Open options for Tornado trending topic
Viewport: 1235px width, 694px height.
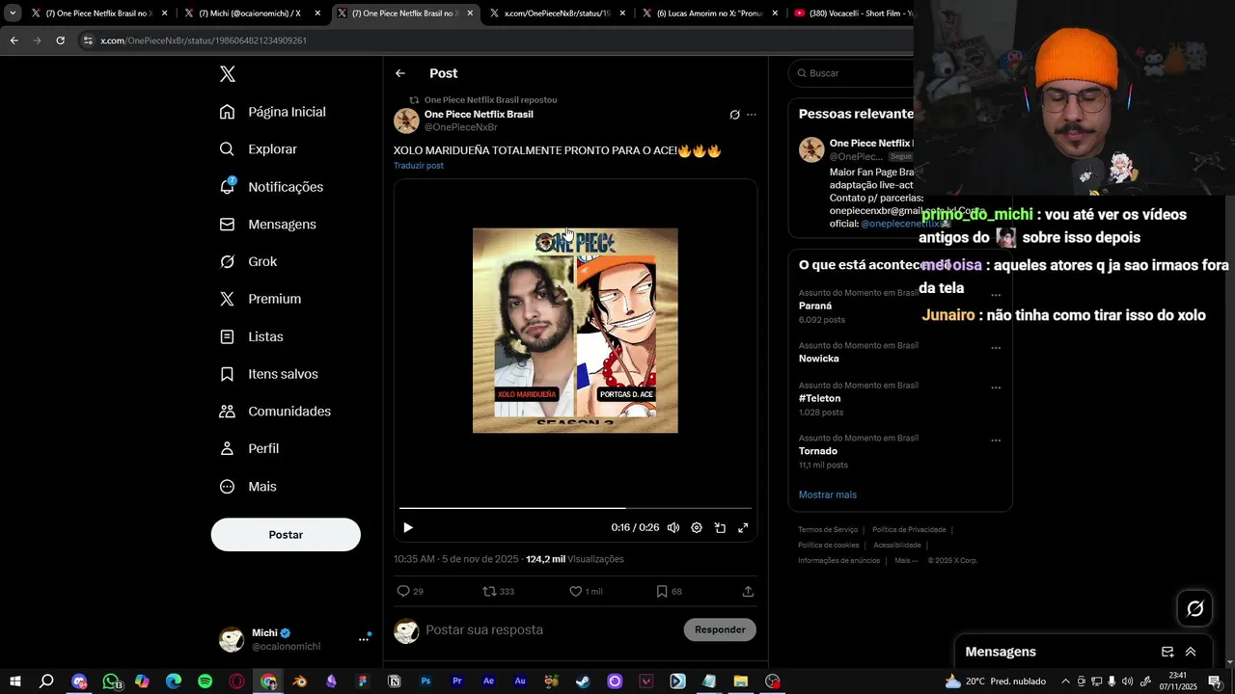(x=996, y=440)
